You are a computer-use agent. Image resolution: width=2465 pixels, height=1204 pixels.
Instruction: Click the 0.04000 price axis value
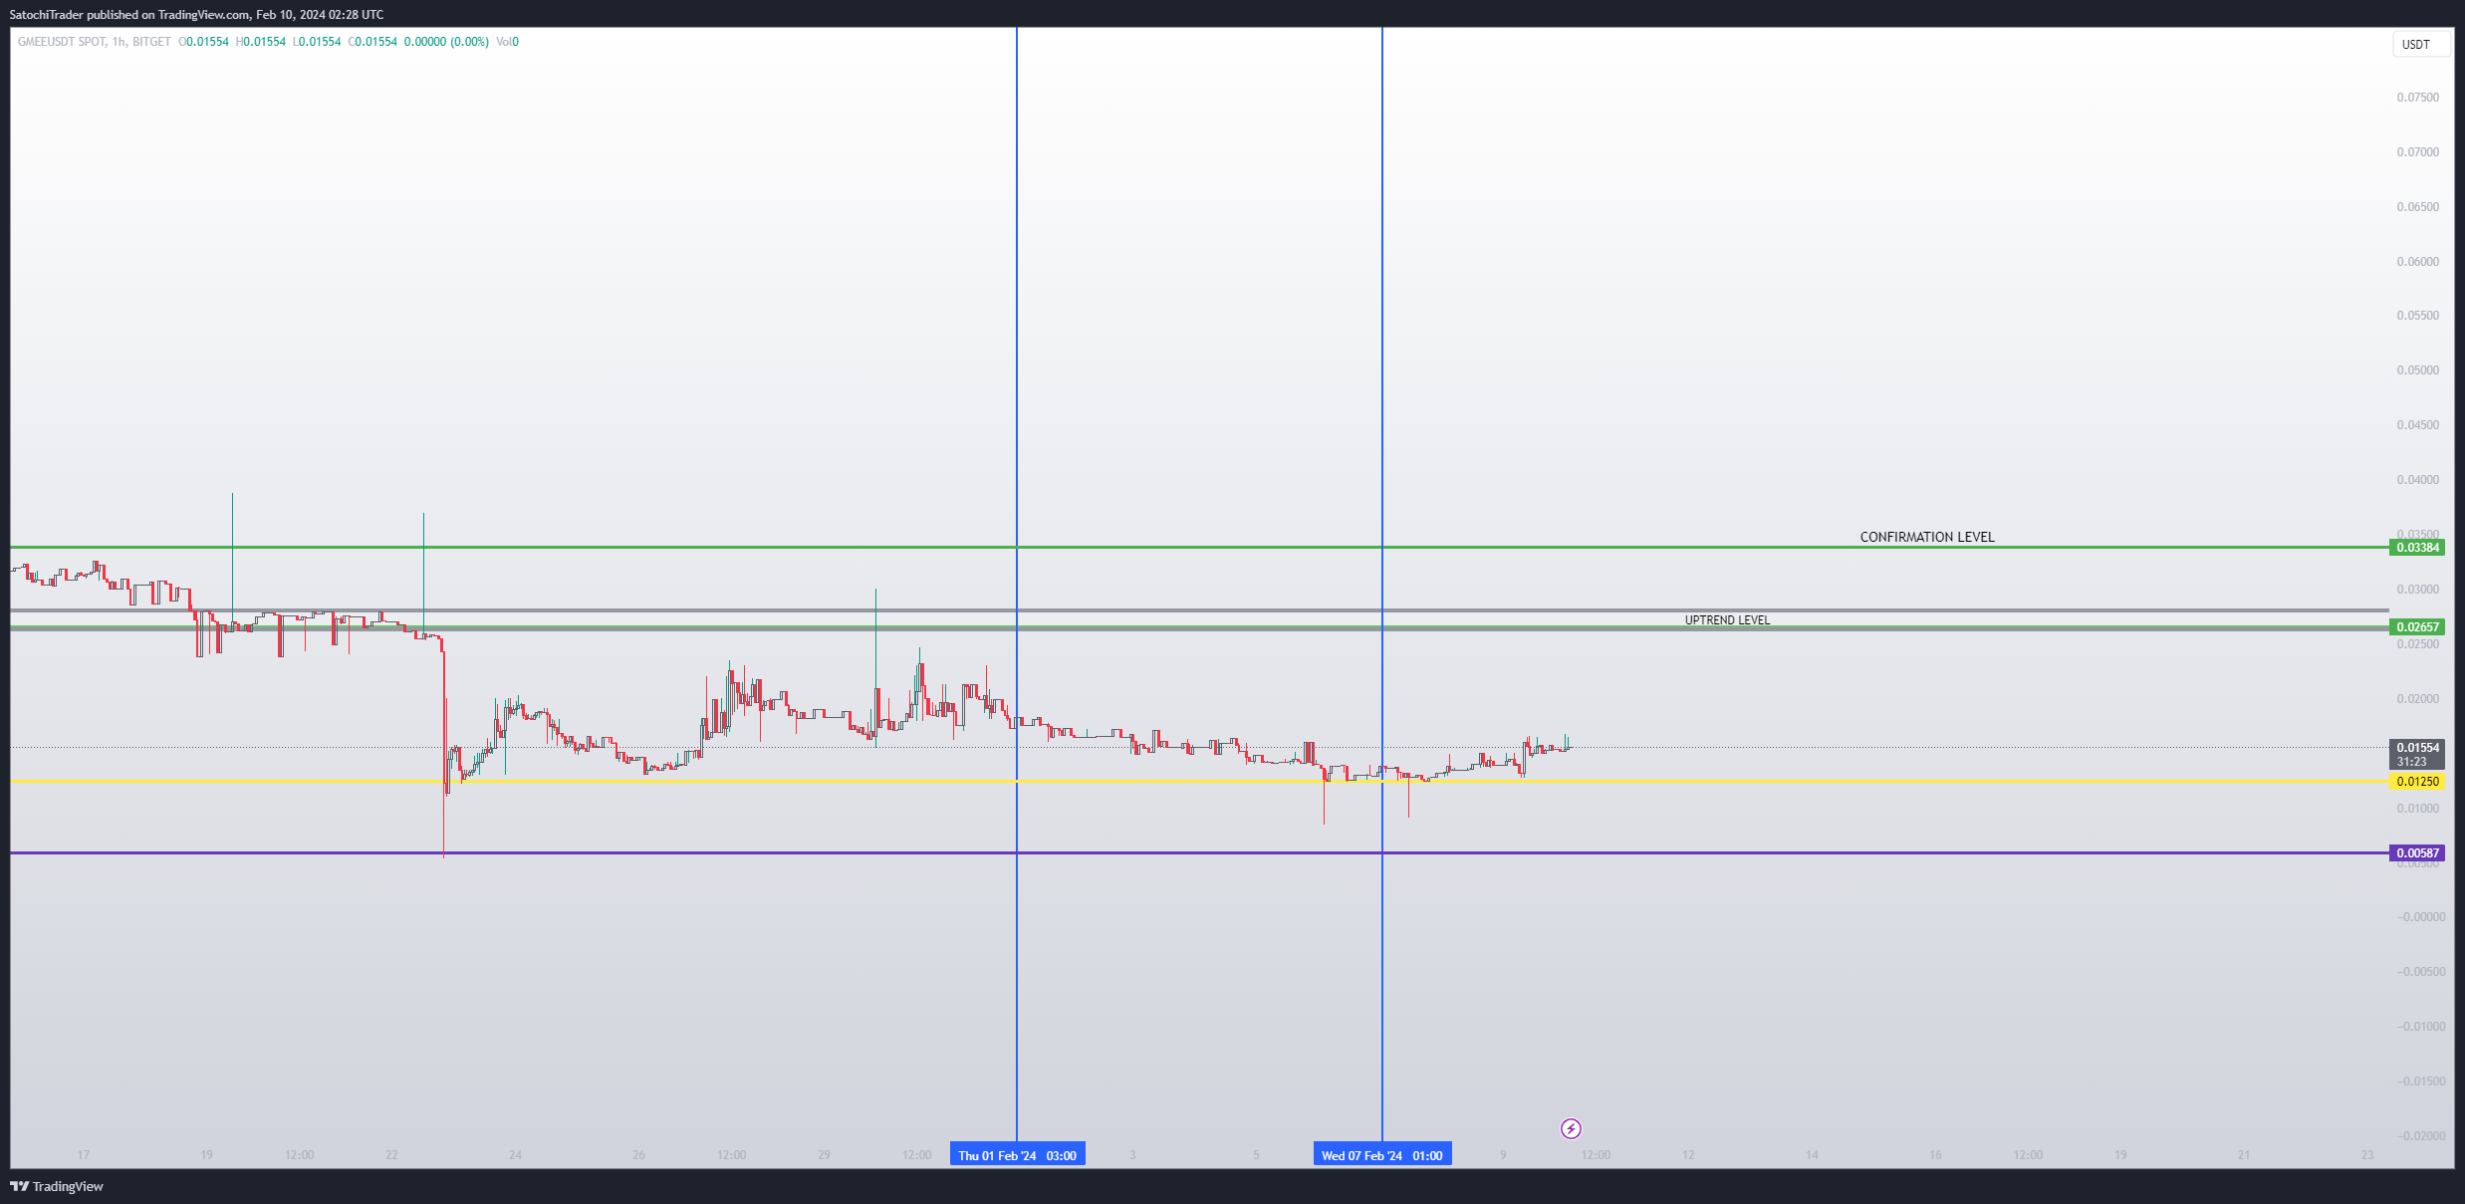(2418, 480)
